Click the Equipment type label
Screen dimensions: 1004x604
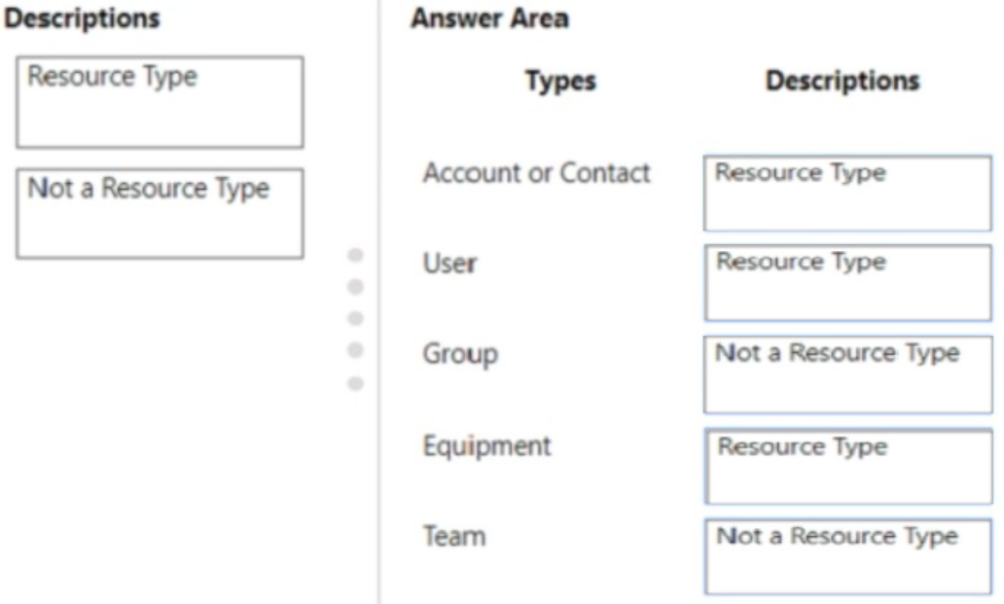(x=486, y=446)
